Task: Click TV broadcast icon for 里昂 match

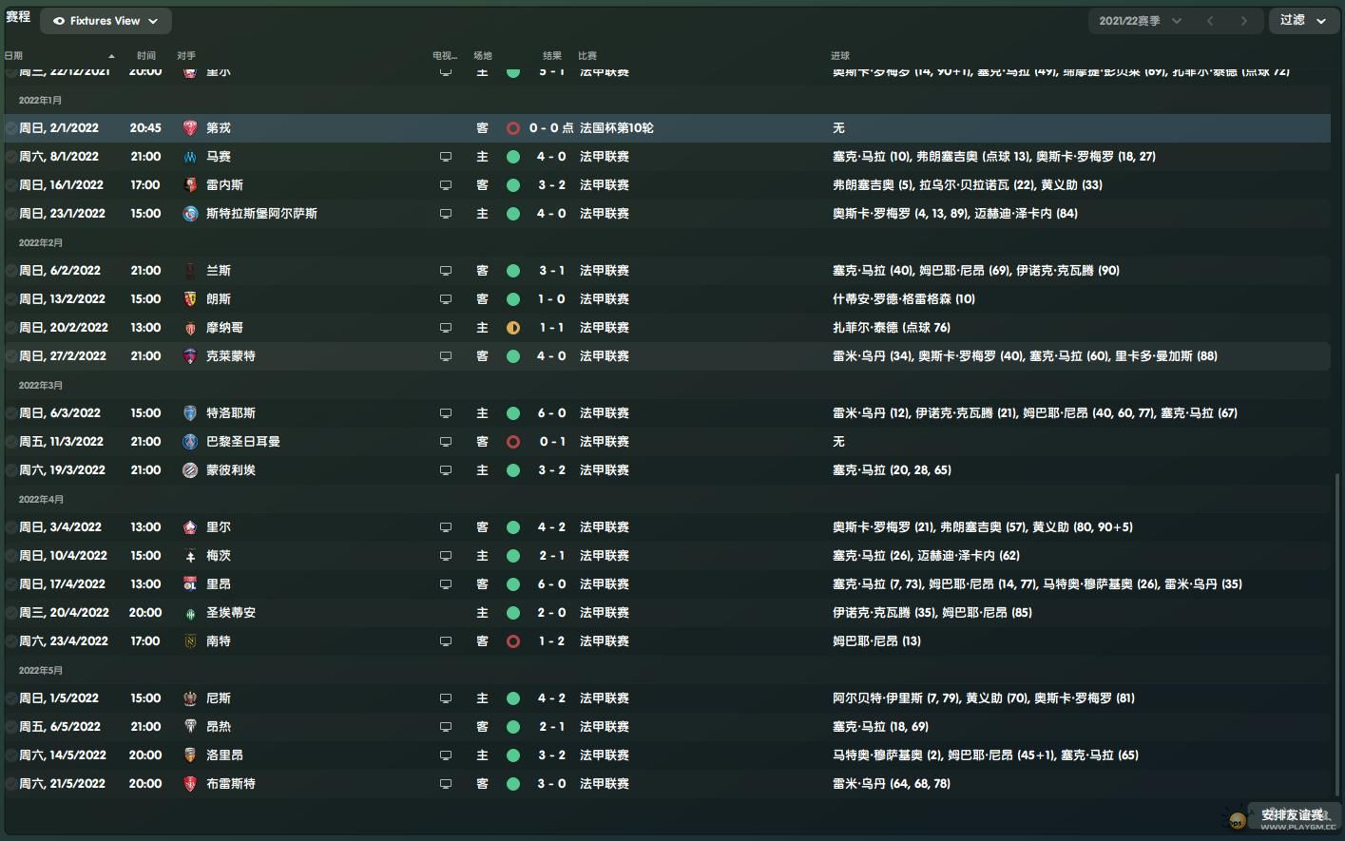Action: pyautogui.click(x=446, y=584)
